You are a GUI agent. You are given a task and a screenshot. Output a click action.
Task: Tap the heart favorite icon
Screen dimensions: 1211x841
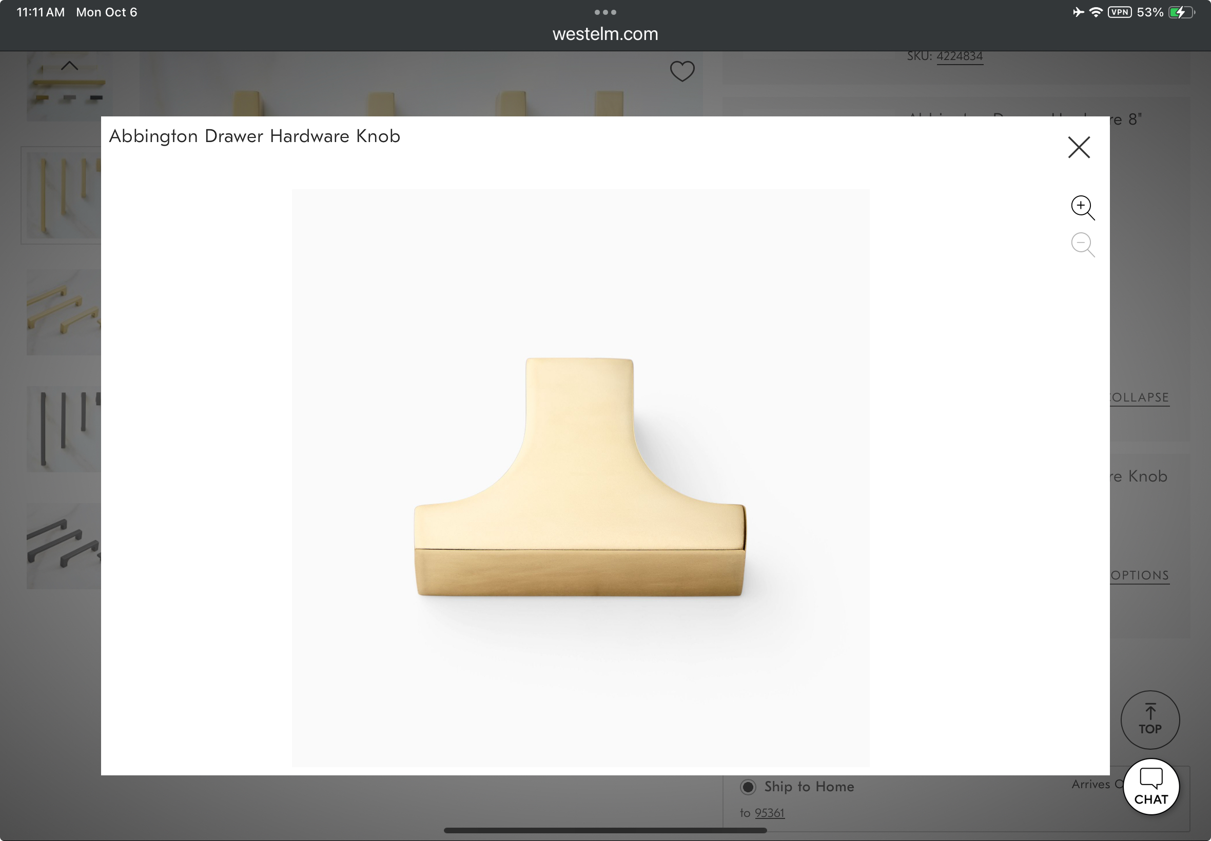[681, 72]
